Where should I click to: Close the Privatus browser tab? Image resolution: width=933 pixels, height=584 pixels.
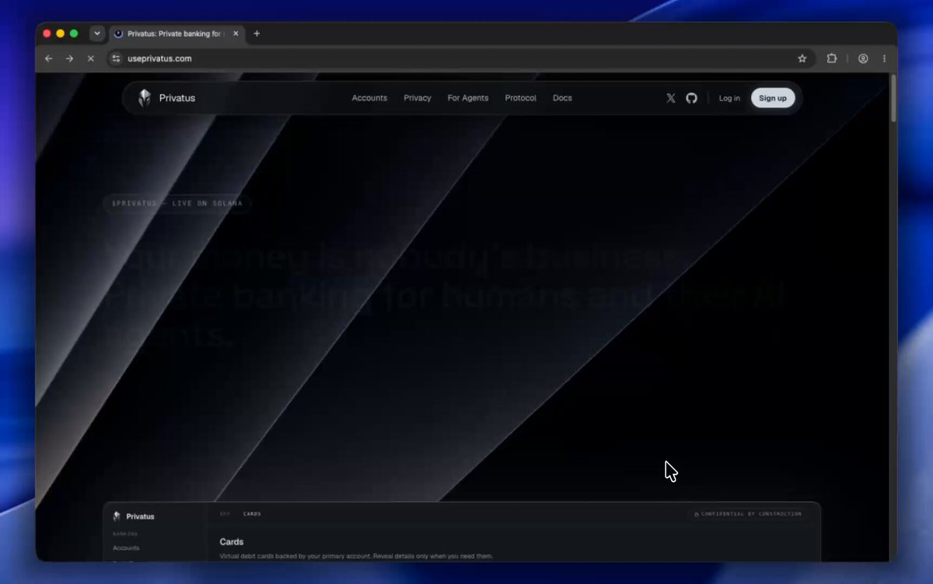tap(236, 33)
